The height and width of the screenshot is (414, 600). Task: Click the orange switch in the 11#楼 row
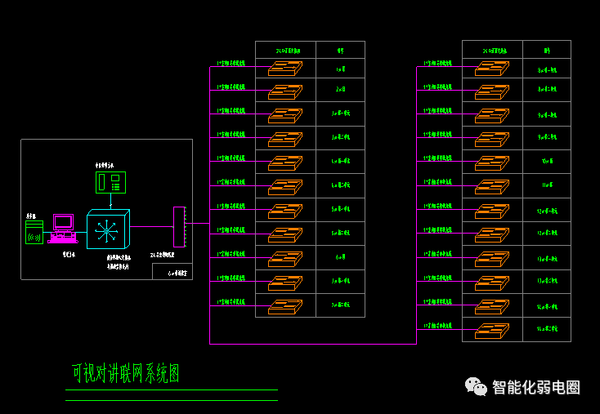click(492, 187)
